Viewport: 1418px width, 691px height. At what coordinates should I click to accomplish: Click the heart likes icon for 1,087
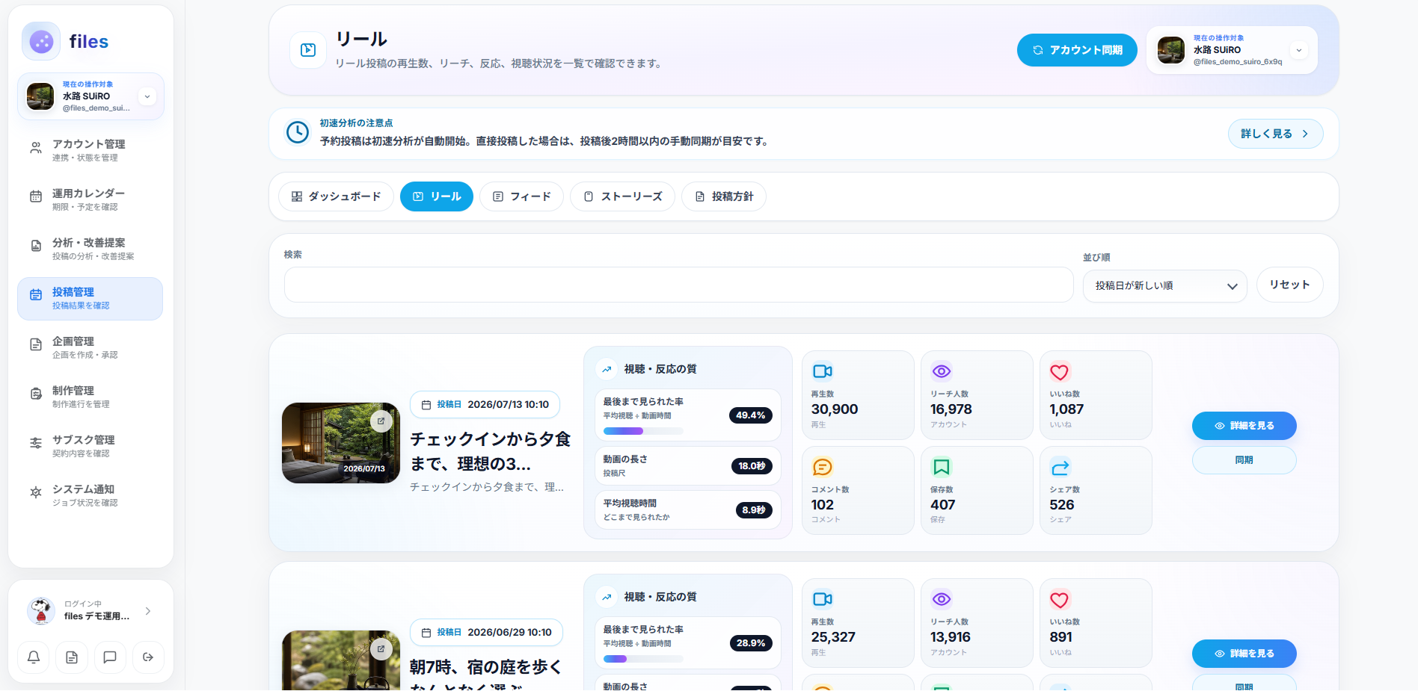[1060, 371]
